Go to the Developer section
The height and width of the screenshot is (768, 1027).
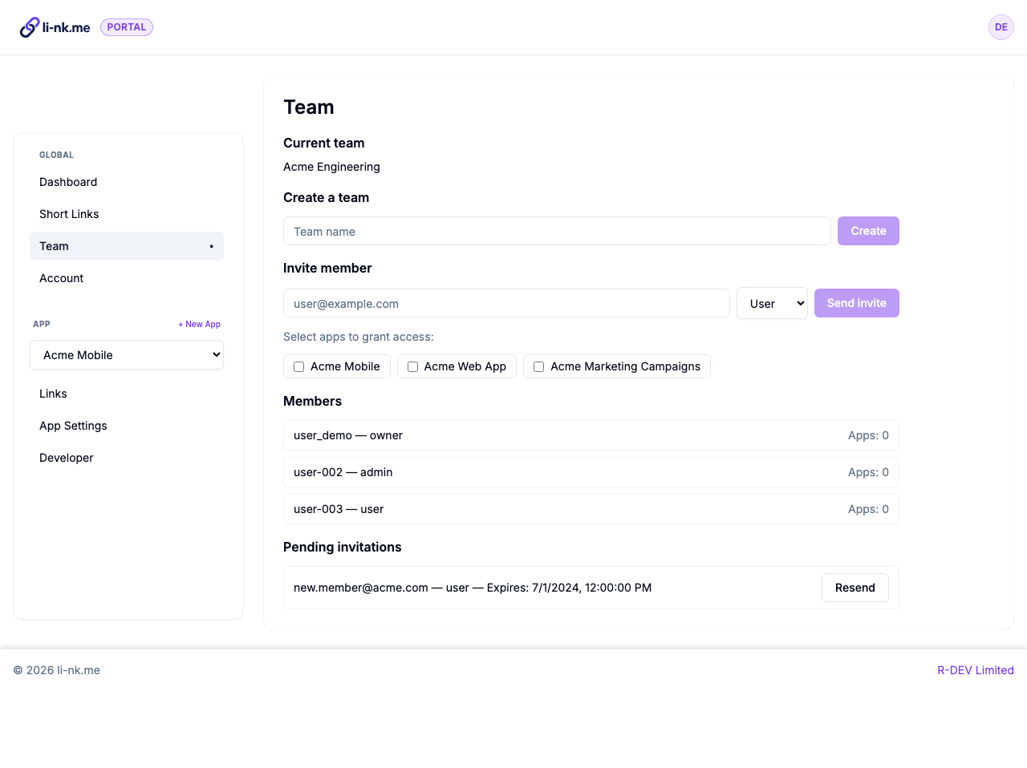(67, 458)
